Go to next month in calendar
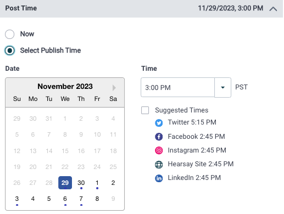The width and height of the screenshot is (284, 214). (x=114, y=88)
